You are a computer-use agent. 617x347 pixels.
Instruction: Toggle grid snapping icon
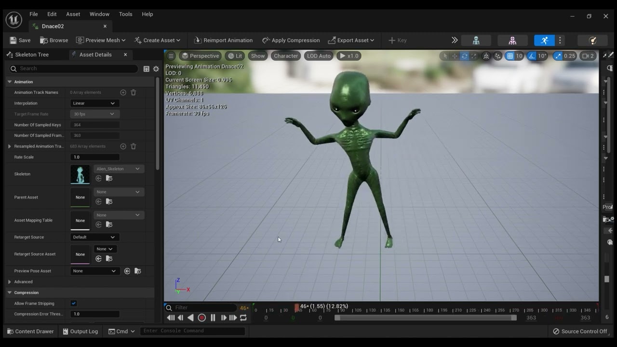510,56
